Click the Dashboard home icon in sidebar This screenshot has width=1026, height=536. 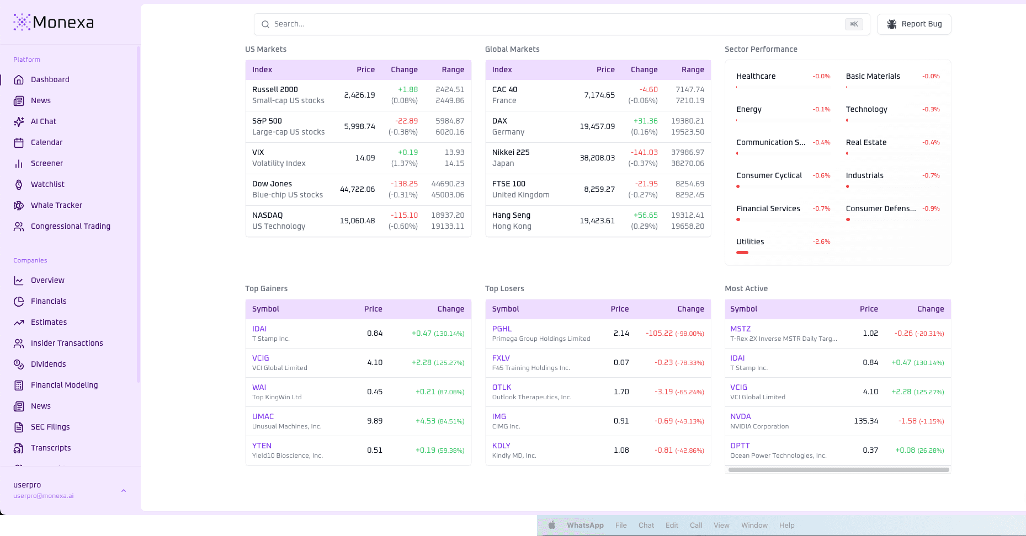point(19,79)
